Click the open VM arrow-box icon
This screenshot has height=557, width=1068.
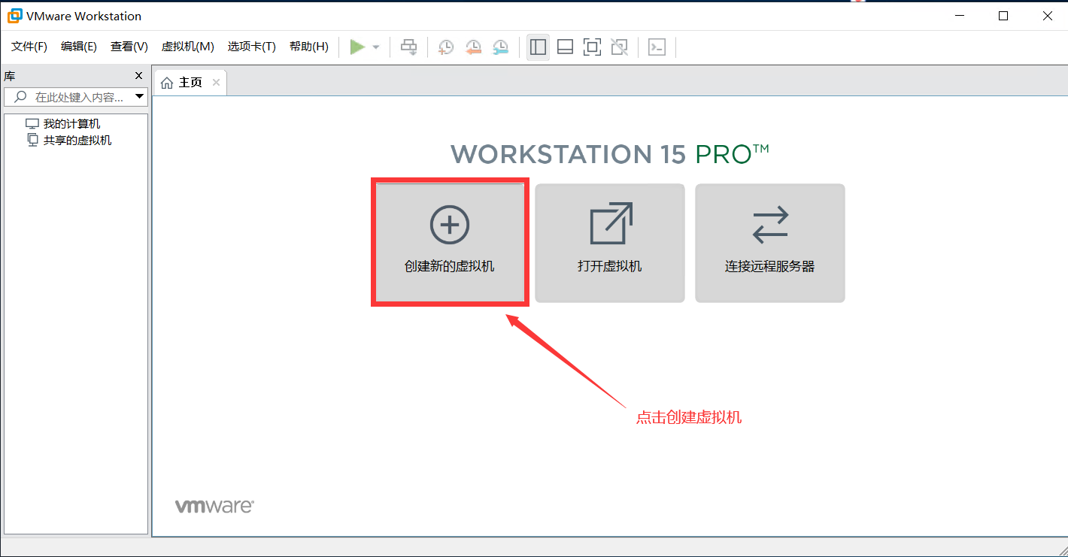click(611, 223)
